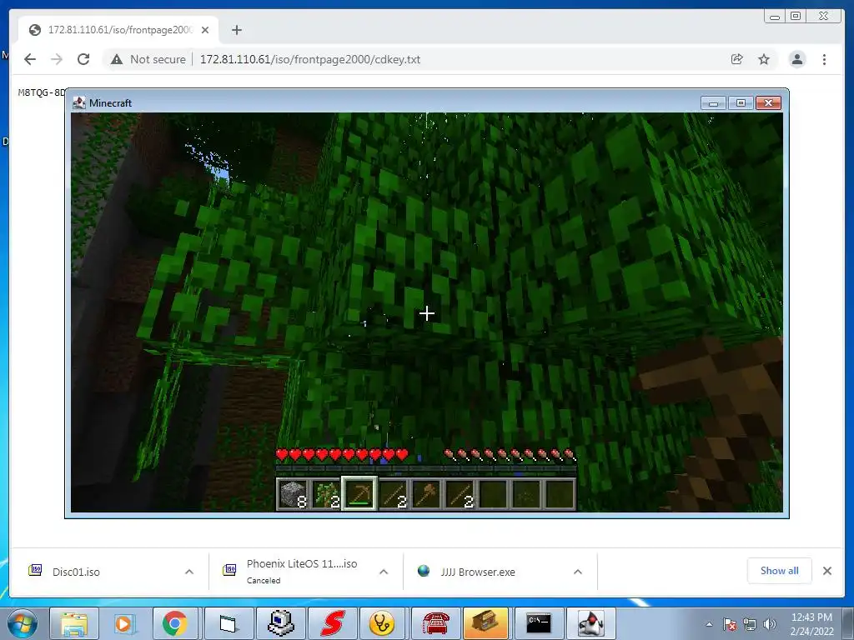Open the Chrome profile avatar
The height and width of the screenshot is (640, 854).
click(x=796, y=59)
